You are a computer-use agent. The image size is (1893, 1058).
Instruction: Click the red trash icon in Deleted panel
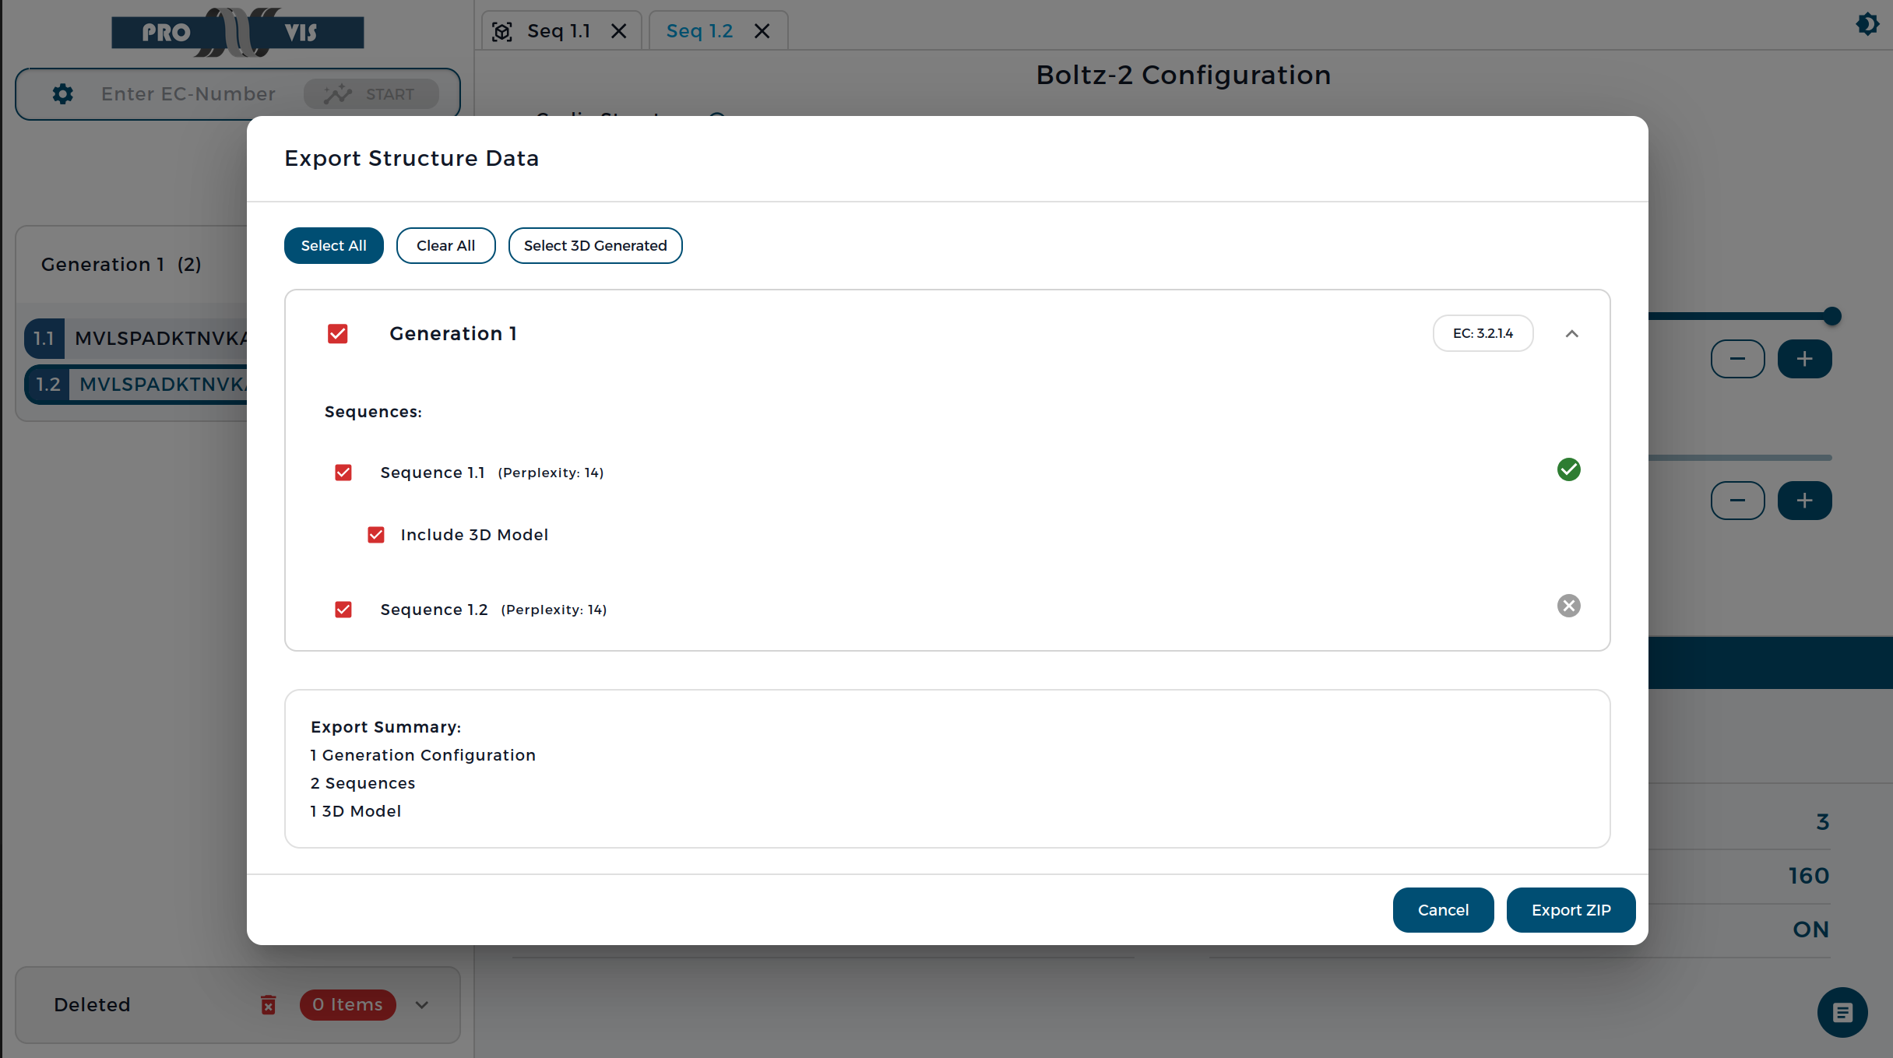[268, 1004]
